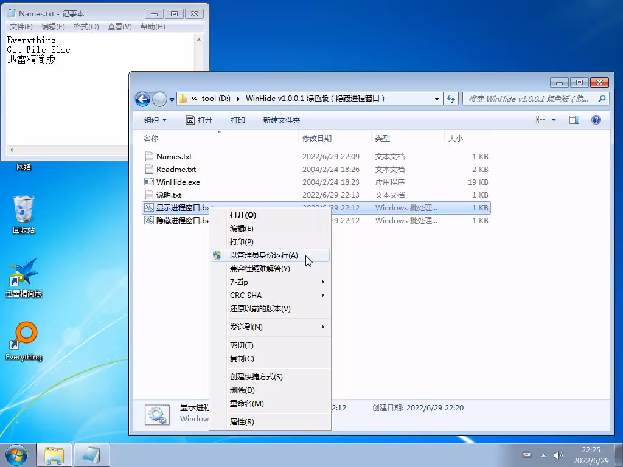This screenshot has width=623, height=467.
Task: Open the 帮助(H) menu in Notepad
Action: [x=153, y=27]
